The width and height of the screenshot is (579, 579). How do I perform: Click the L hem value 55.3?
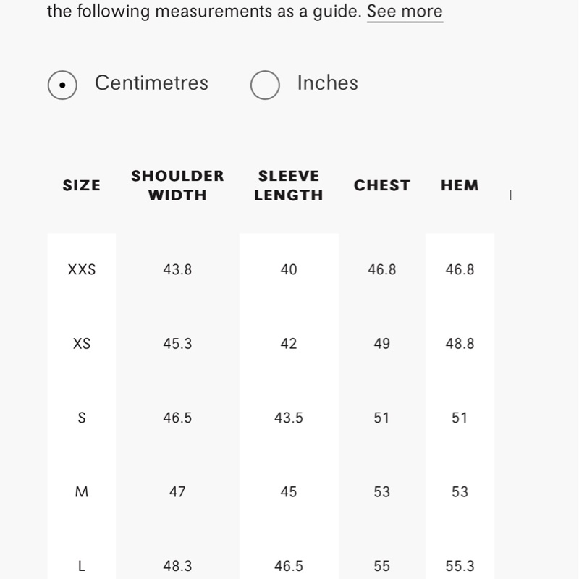pos(460,566)
